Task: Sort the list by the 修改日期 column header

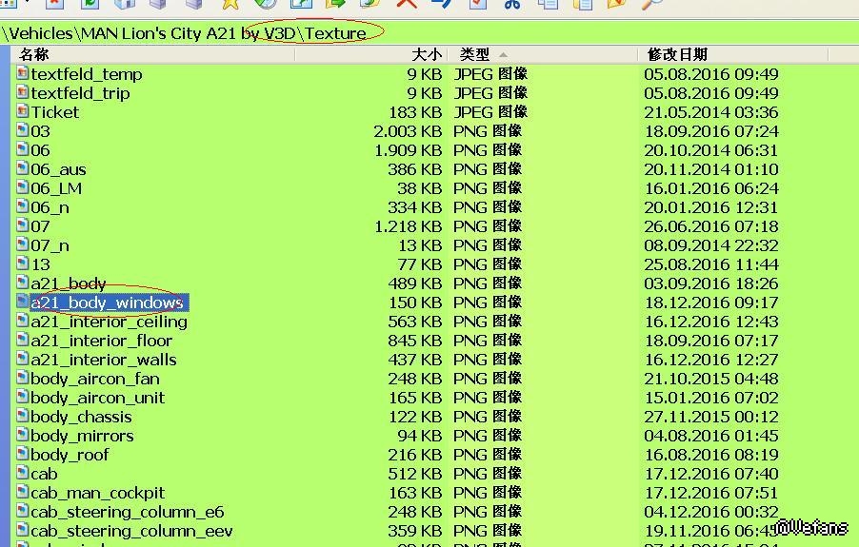Action: 733,54
